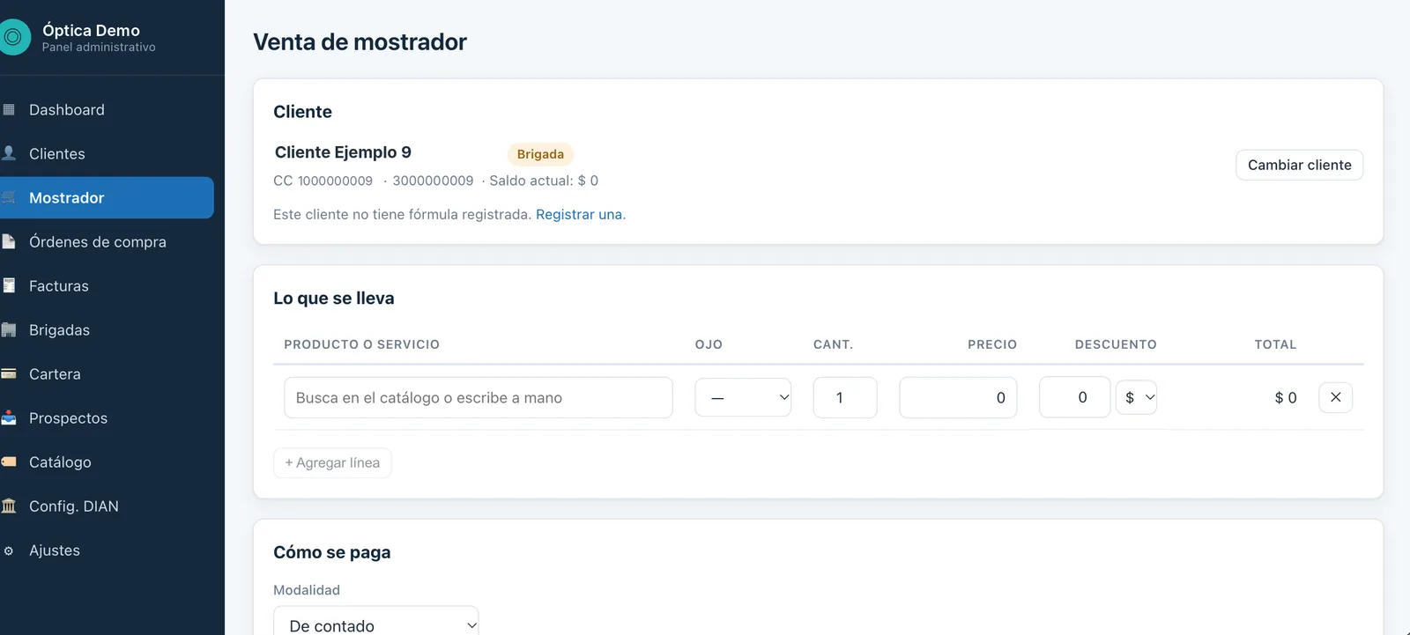Open Prospectos in sidebar
The width and height of the screenshot is (1410, 635).
pyautogui.click(x=107, y=418)
